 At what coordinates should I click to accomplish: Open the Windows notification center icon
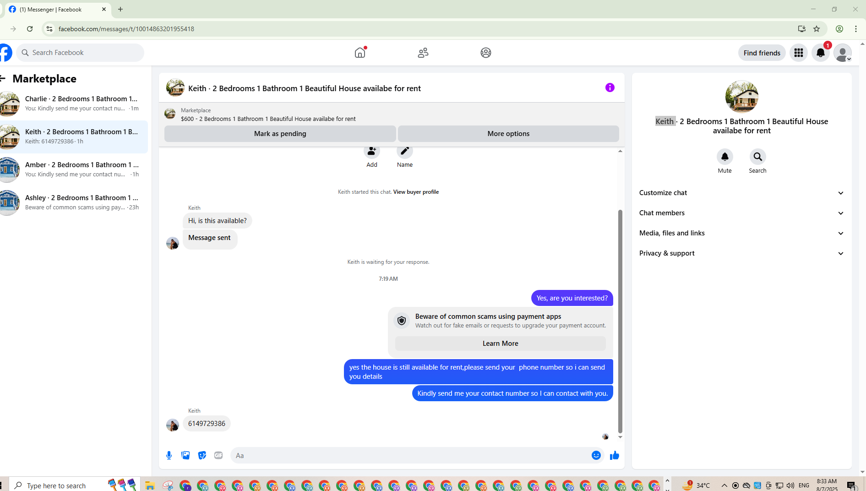851,486
